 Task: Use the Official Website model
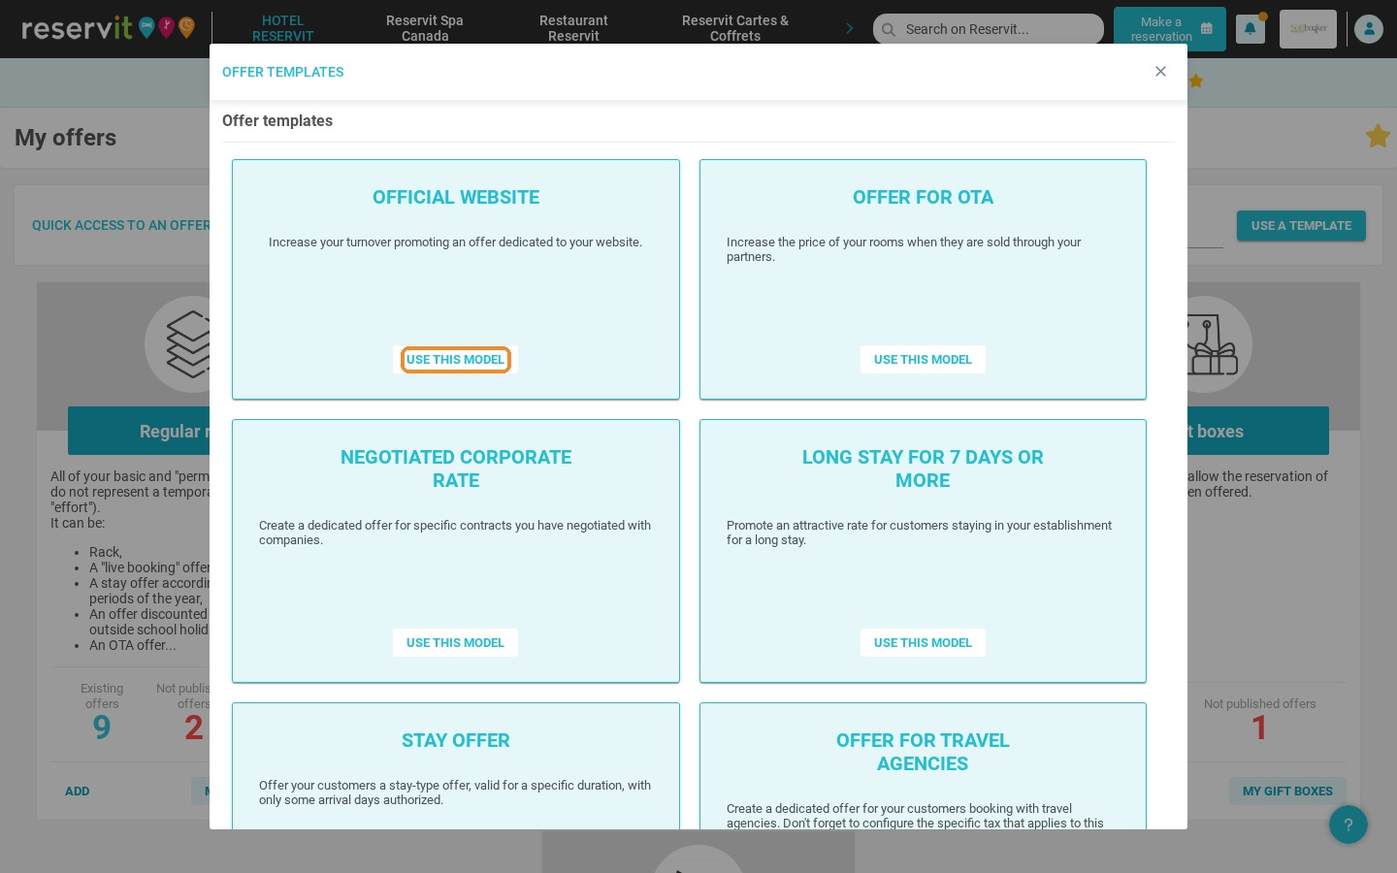(455, 360)
